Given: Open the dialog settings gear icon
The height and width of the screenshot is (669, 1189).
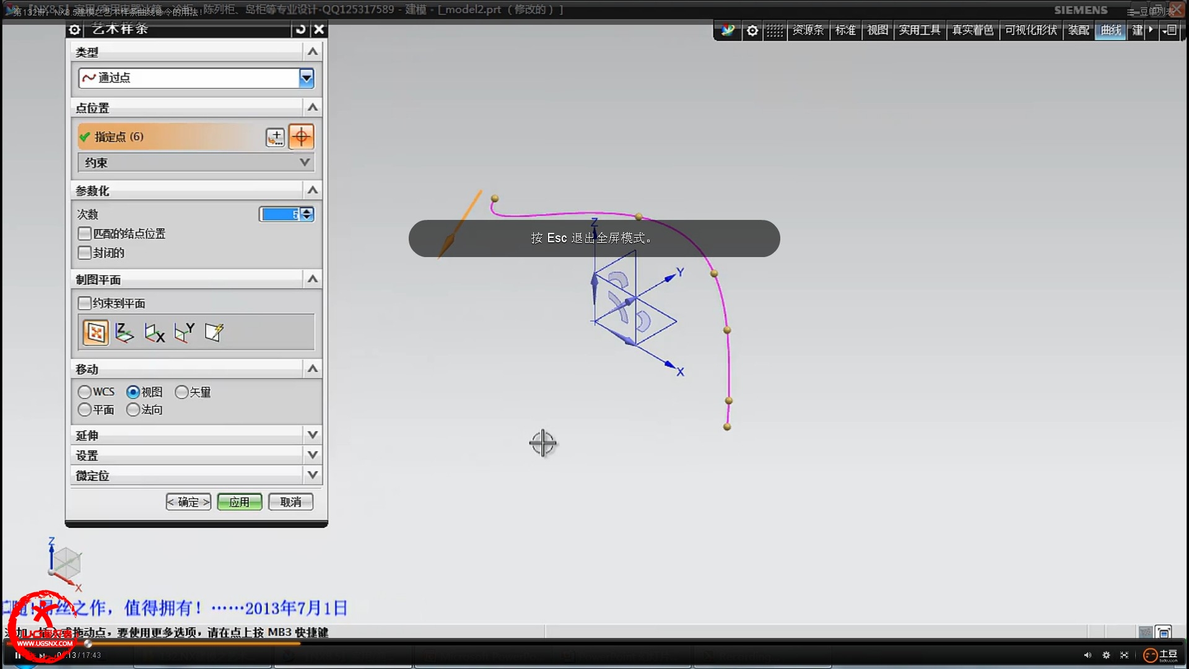Looking at the screenshot, I should coord(74,29).
